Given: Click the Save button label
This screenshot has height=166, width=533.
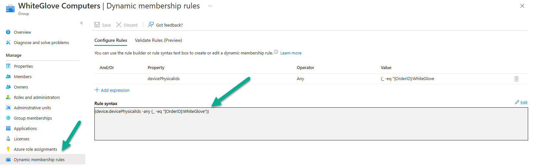Looking at the screenshot, I should 106,25.
